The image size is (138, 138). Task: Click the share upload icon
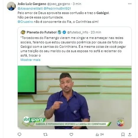click(x=130, y=134)
